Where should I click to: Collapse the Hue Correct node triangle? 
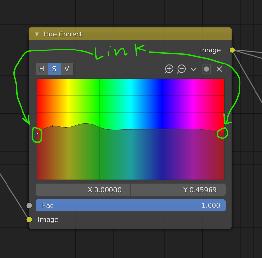point(37,34)
